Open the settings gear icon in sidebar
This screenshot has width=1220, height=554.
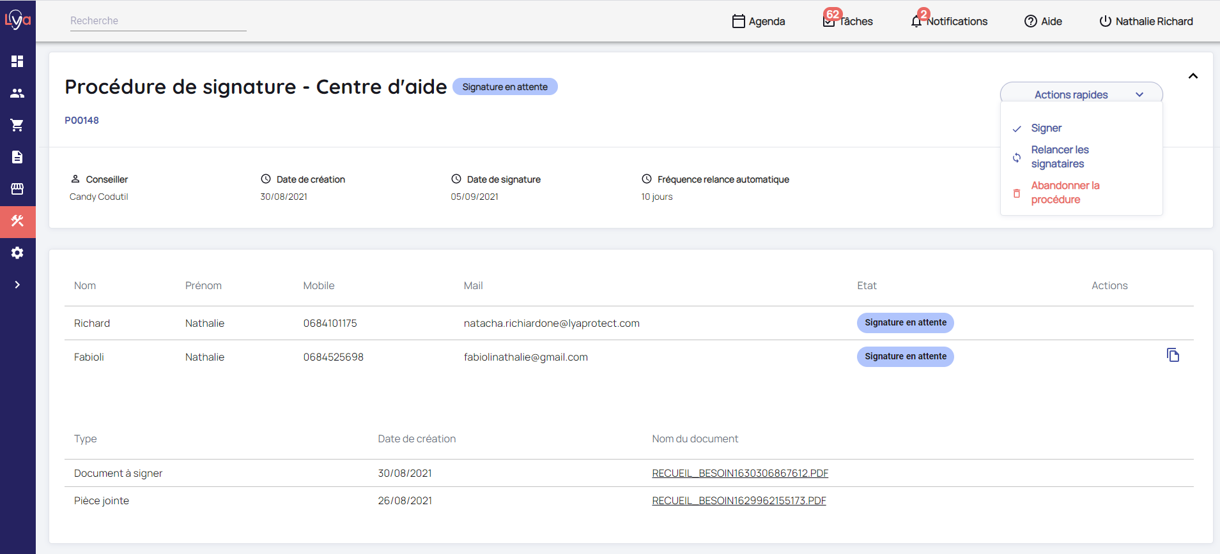click(x=17, y=253)
